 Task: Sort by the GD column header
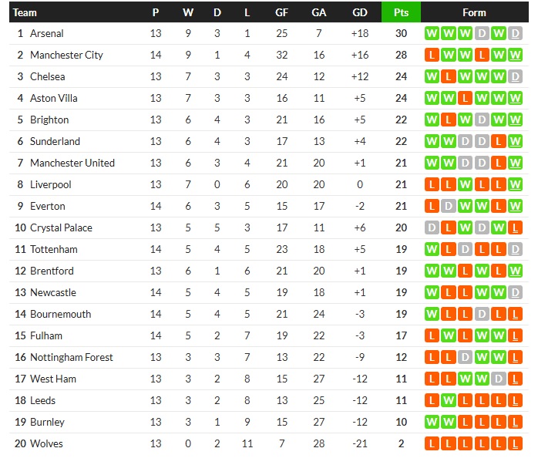(x=359, y=12)
